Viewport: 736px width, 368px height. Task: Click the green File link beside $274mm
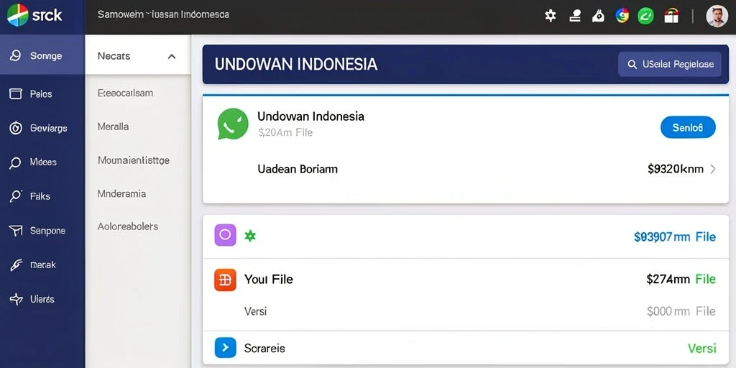[x=706, y=280]
